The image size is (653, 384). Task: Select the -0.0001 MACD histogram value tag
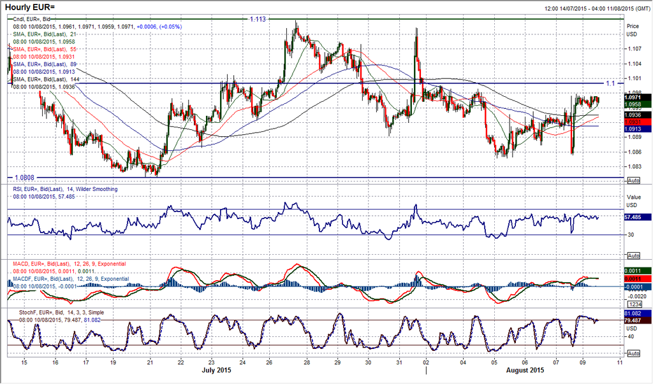point(638,287)
